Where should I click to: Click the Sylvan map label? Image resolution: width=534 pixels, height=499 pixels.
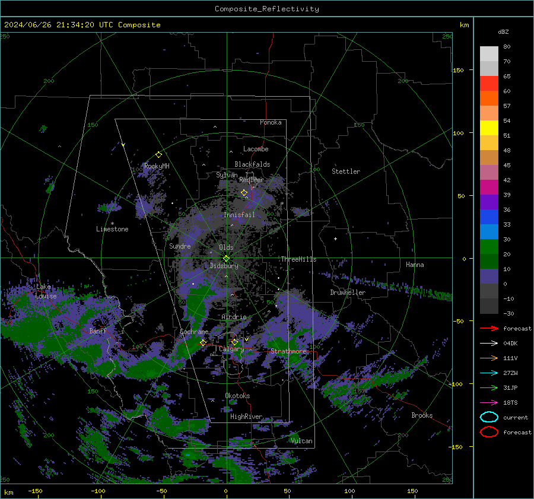coord(227,175)
